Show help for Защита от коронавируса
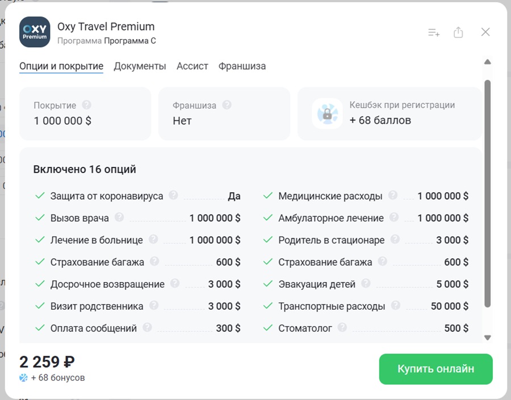The height and width of the screenshot is (400, 511). point(173,195)
